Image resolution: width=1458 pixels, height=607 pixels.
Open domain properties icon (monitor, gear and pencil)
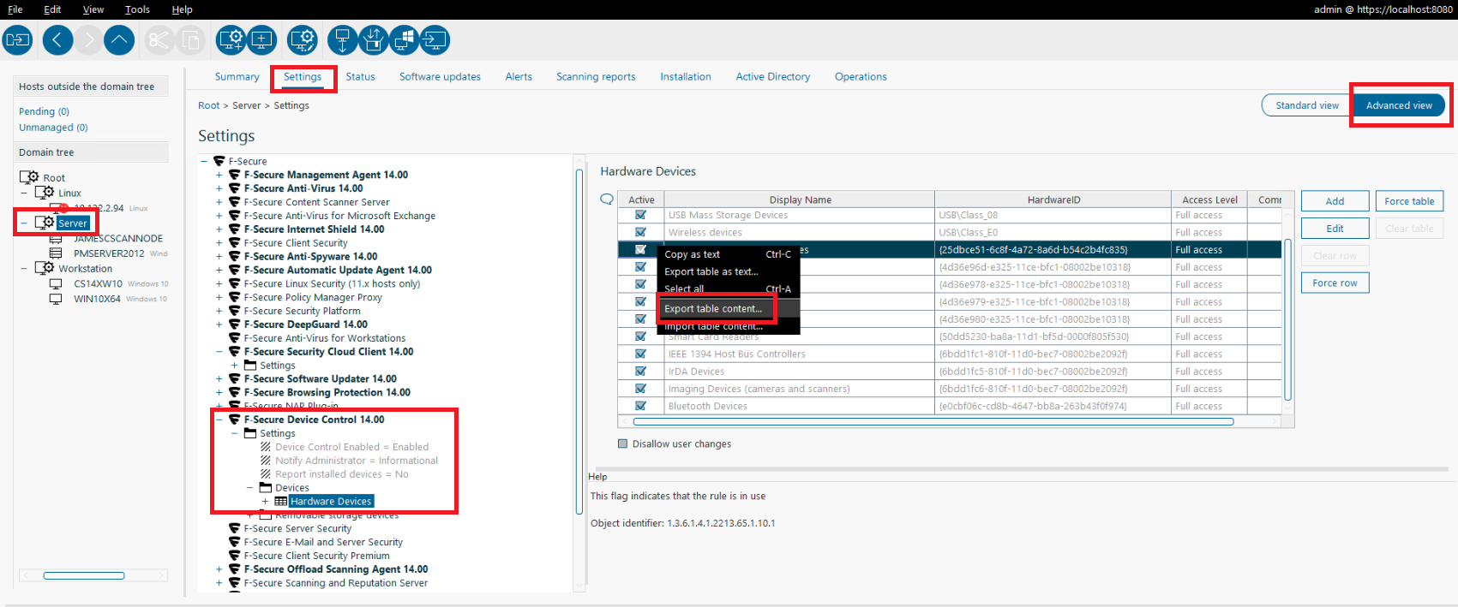303,40
